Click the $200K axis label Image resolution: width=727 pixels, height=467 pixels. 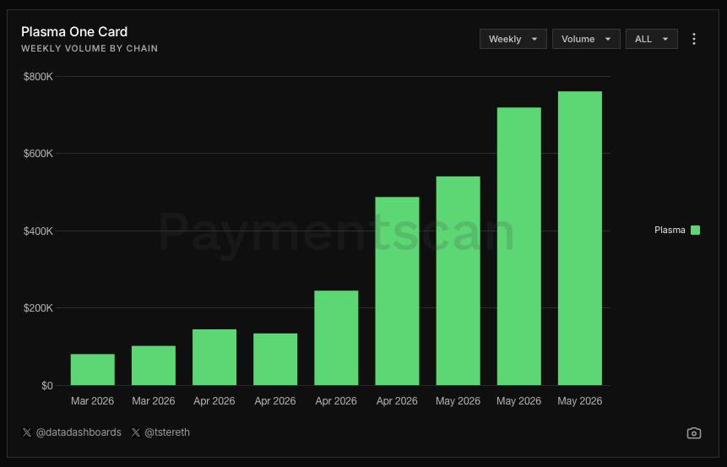(x=38, y=308)
